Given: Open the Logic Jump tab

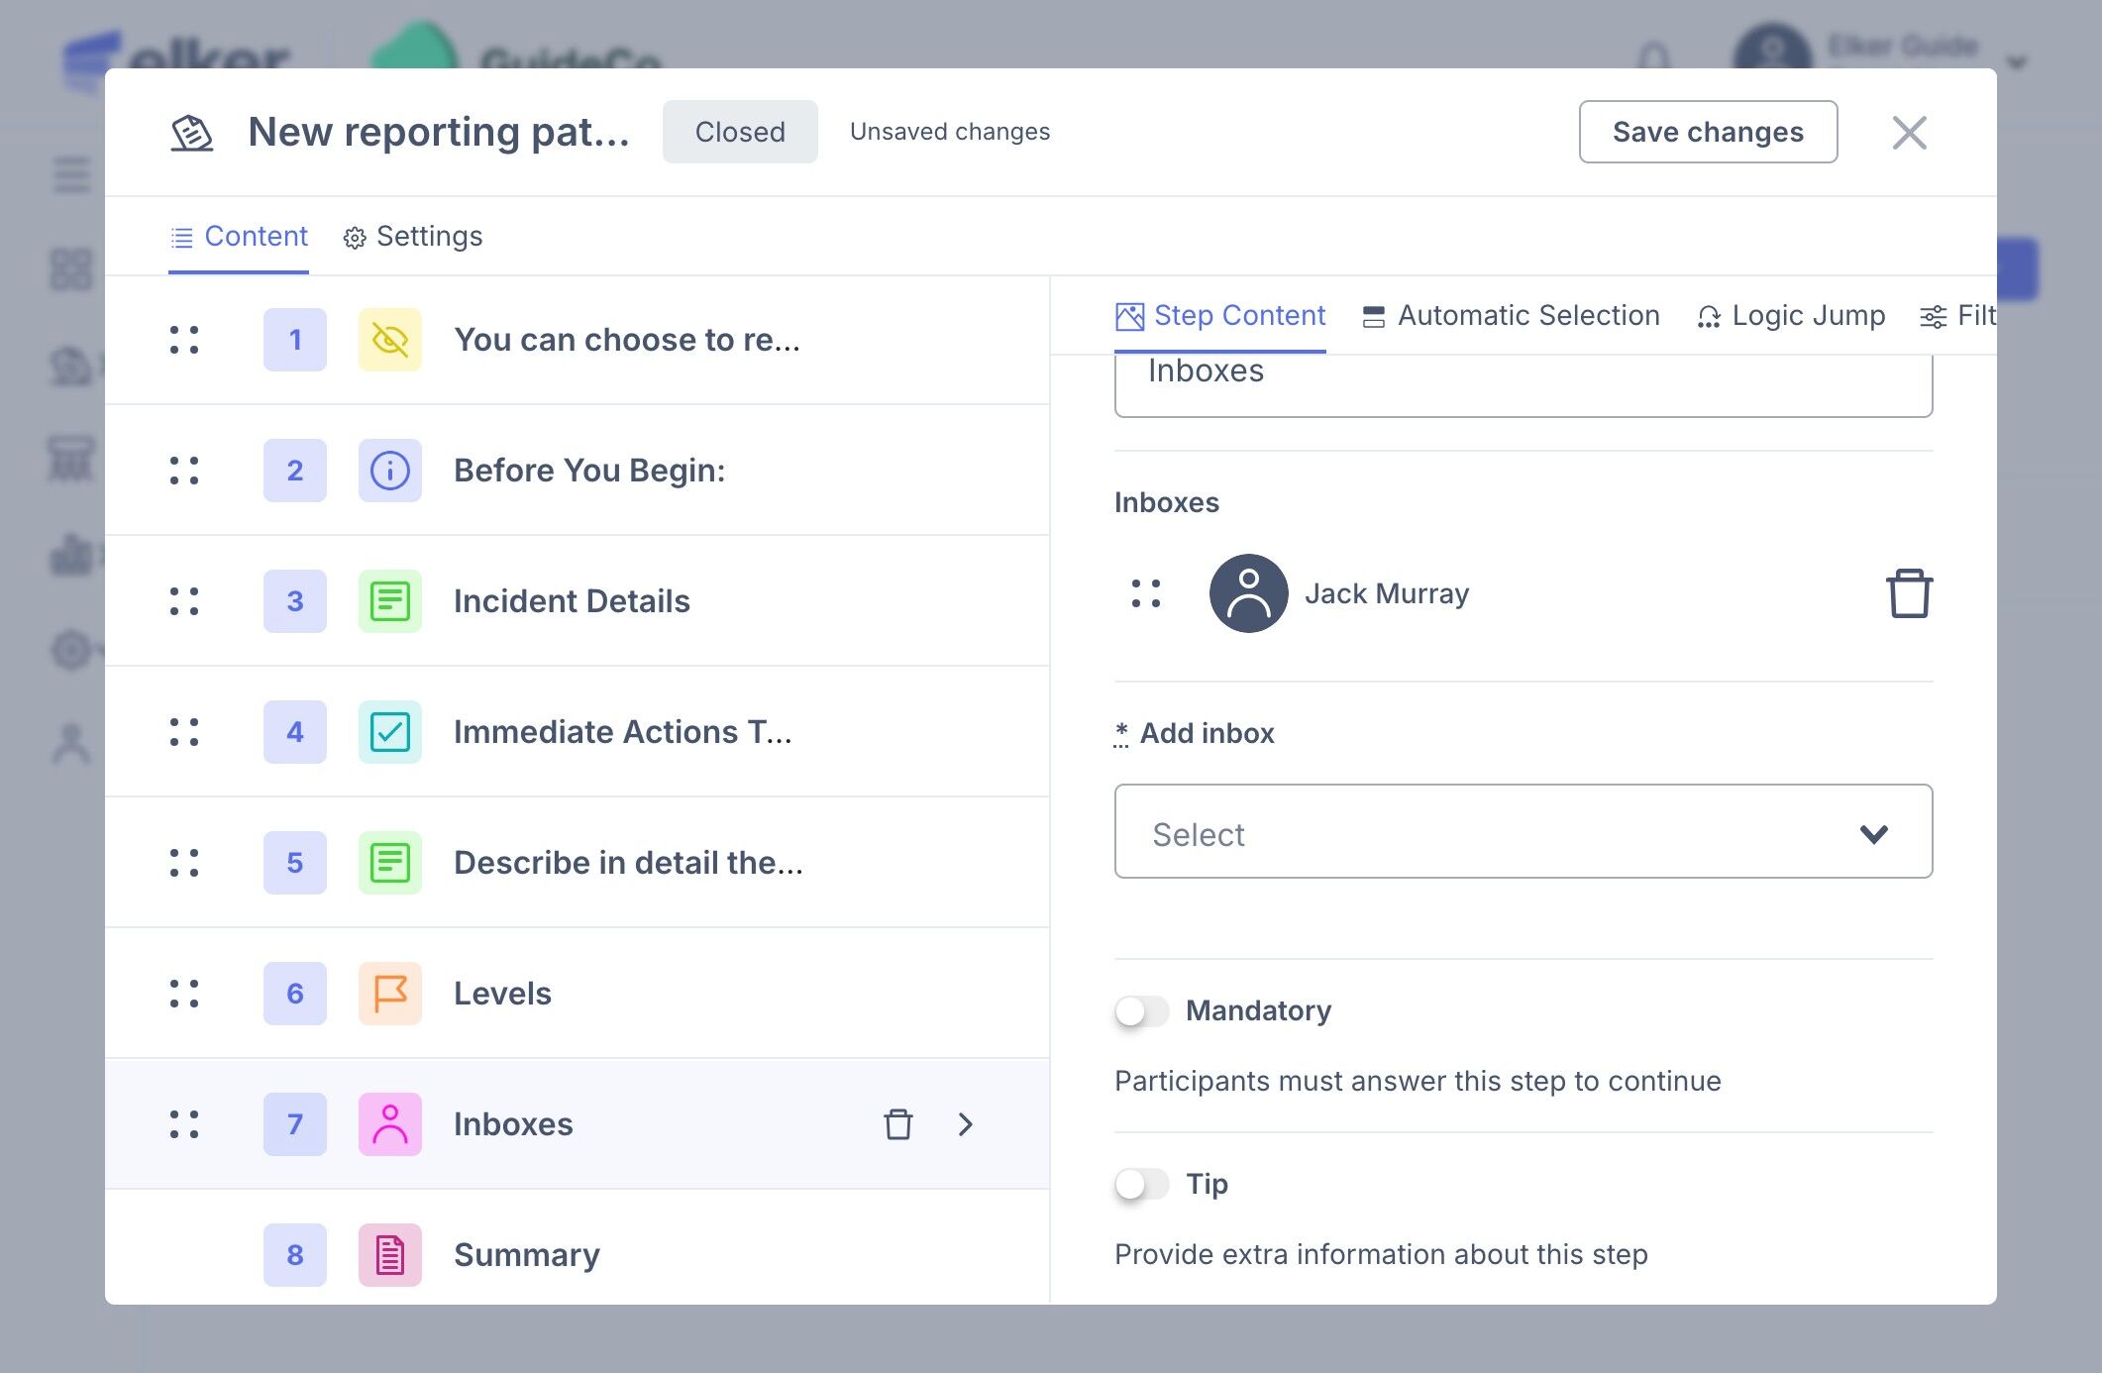Looking at the screenshot, I should [x=1791, y=316].
